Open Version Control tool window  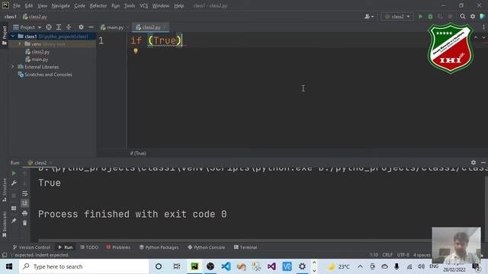(x=31, y=247)
